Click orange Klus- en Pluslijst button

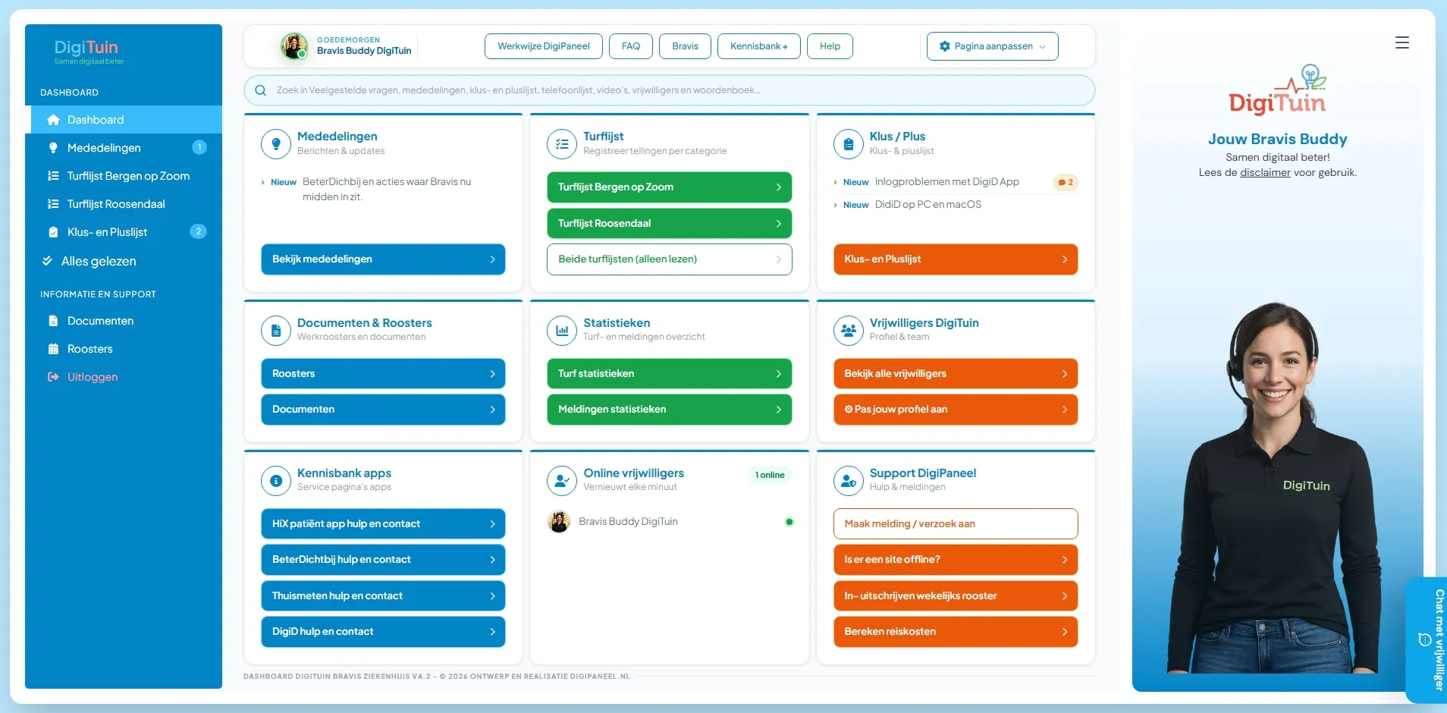point(956,259)
